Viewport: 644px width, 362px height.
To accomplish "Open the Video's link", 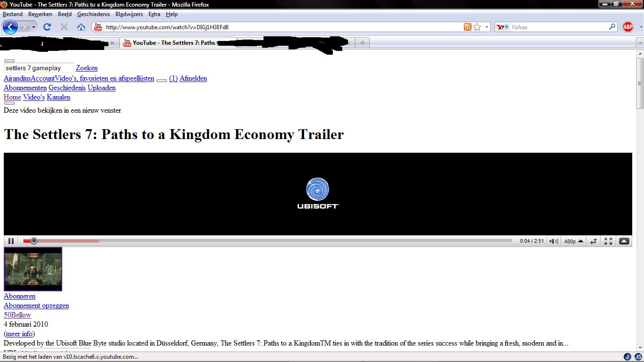I will (x=34, y=97).
